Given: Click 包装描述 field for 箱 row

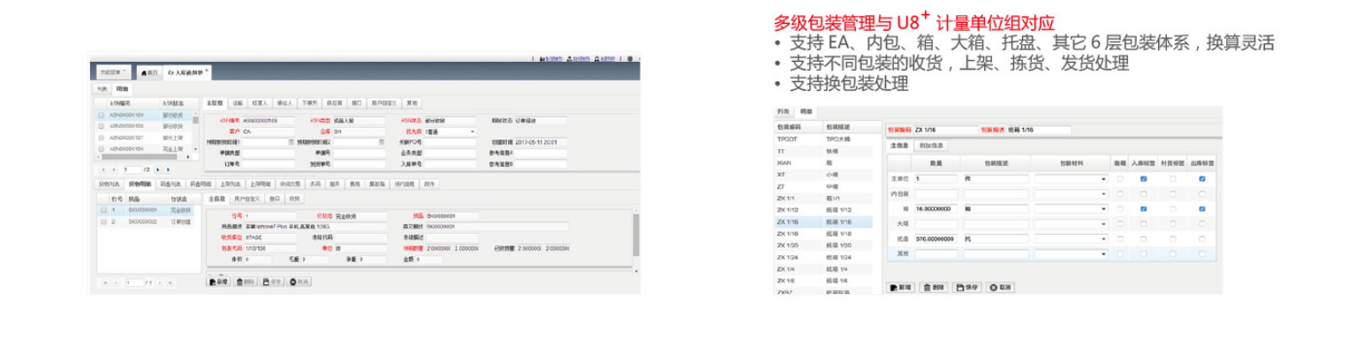Looking at the screenshot, I should click(x=996, y=208).
